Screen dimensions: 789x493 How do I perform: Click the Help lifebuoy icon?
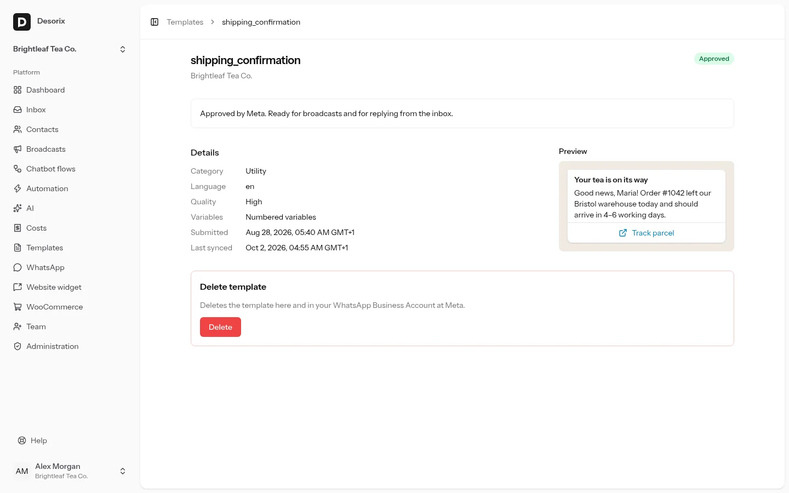point(22,440)
